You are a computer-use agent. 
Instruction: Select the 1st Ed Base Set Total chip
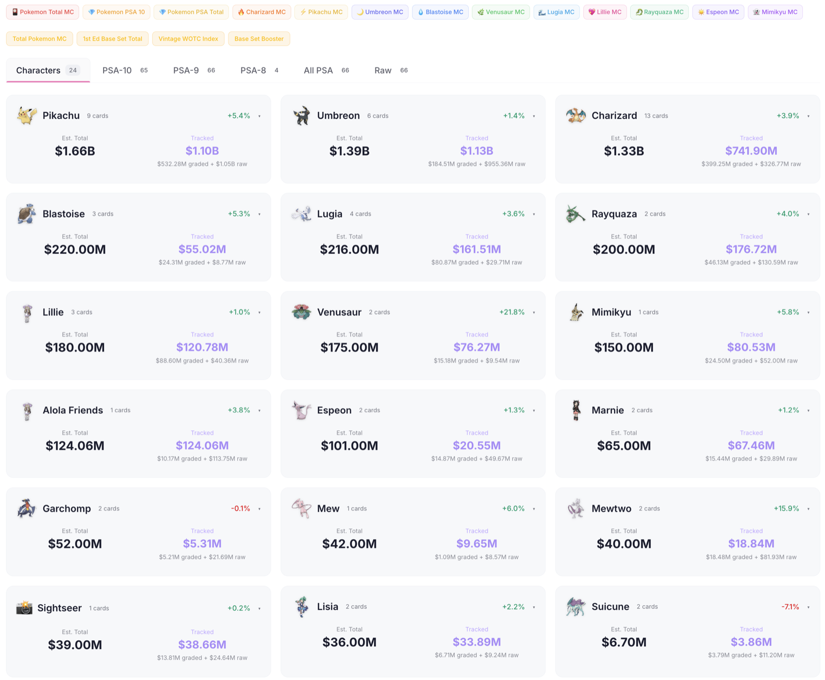(x=112, y=39)
